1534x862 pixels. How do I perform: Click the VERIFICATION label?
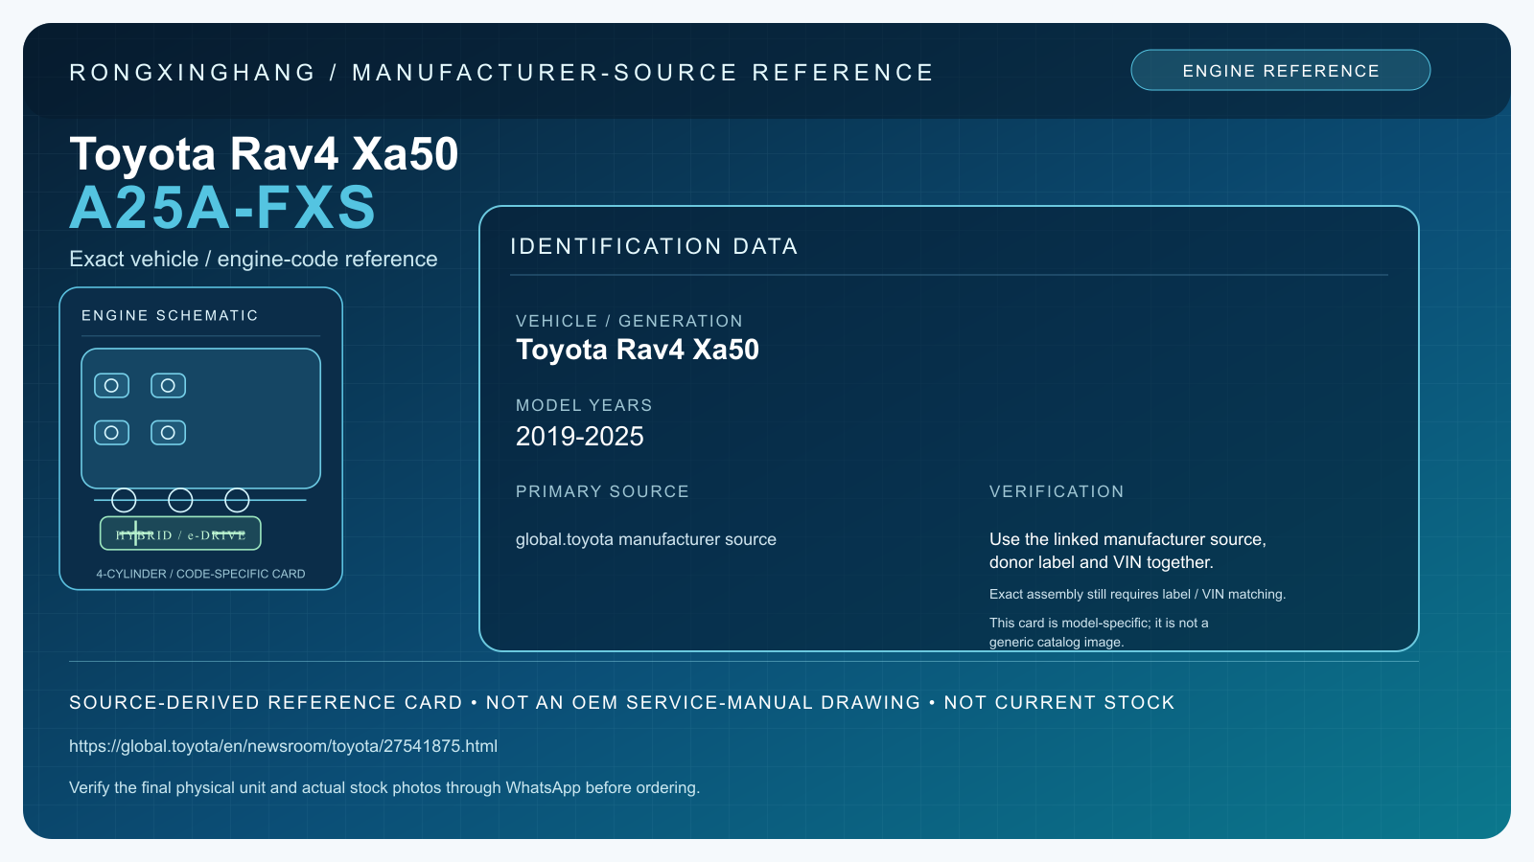1057,491
